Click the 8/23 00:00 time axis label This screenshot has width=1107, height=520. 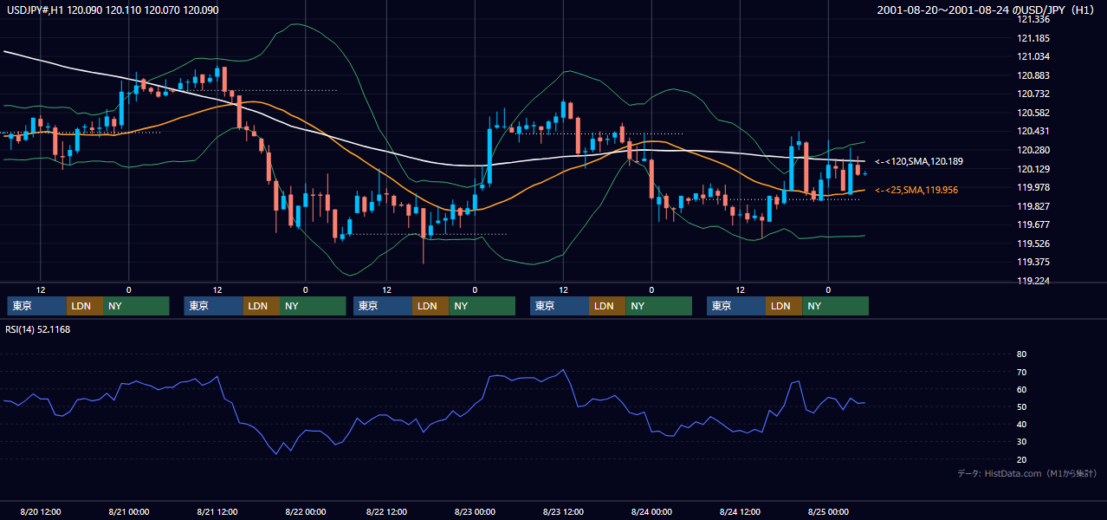pyautogui.click(x=475, y=511)
